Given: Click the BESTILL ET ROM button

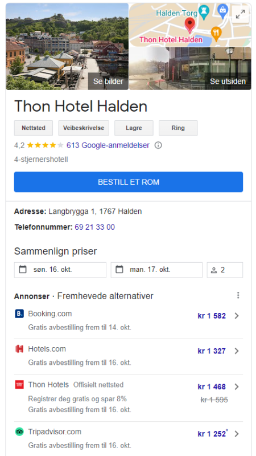Looking at the screenshot, I should [x=129, y=182].
